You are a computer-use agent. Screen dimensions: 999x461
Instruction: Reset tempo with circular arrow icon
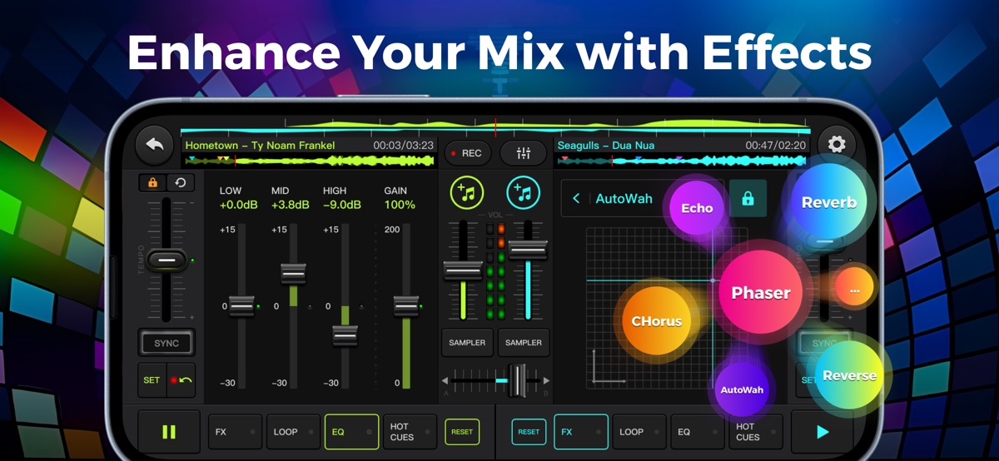click(180, 183)
